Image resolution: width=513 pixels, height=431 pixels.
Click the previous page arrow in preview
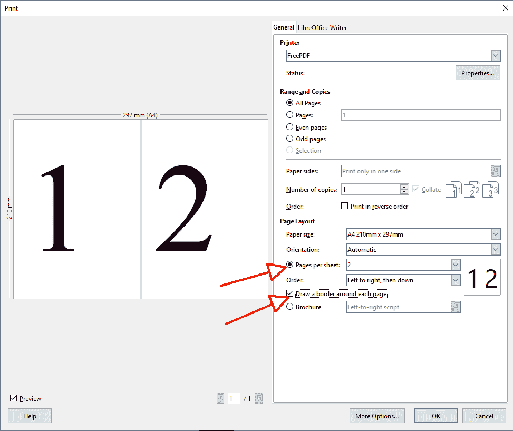(x=220, y=399)
